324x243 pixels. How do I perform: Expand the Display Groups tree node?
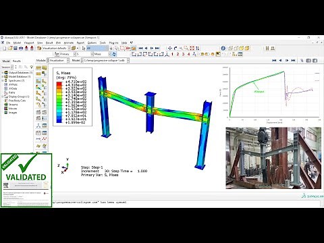(3, 97)
